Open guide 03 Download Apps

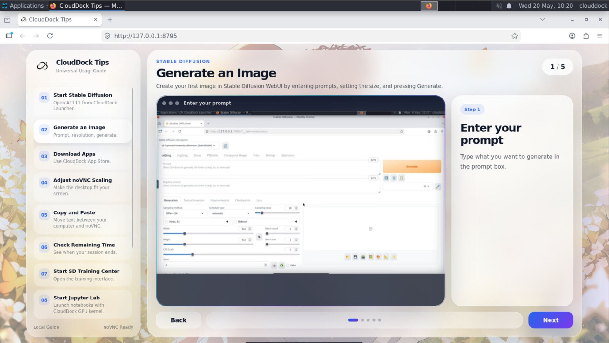82,157
